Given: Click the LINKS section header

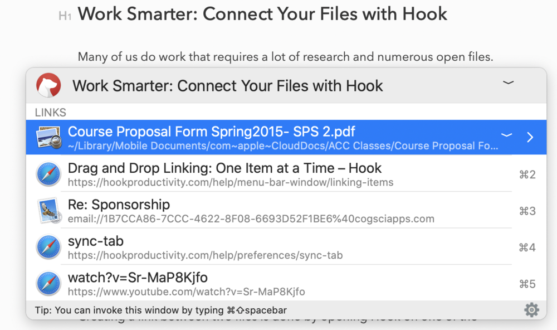Looking at the screenshot, I should (51, 113).
